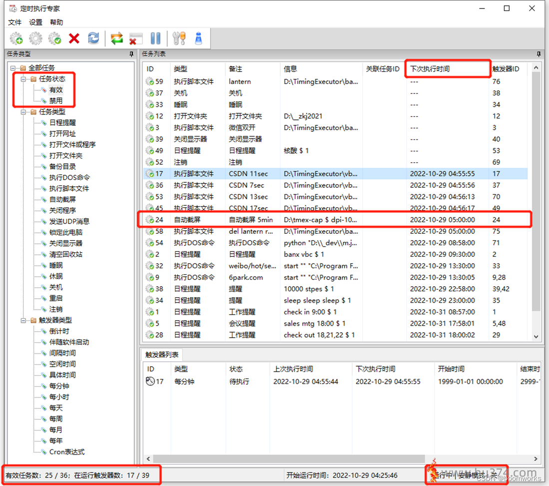Click the task list scroll down arrow

pyautogui.click(x=536, y=337)
